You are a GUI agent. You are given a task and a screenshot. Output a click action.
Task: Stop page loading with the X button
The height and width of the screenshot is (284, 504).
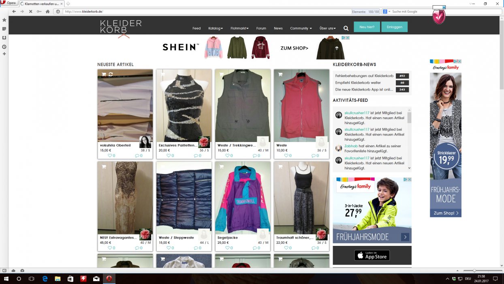tap(30, 11)
